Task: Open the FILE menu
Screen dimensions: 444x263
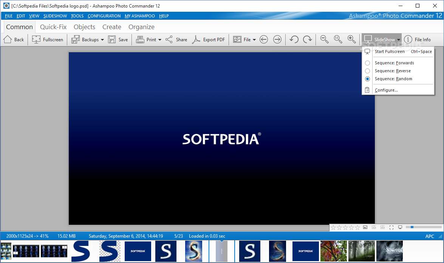Action: pos(9,16)
